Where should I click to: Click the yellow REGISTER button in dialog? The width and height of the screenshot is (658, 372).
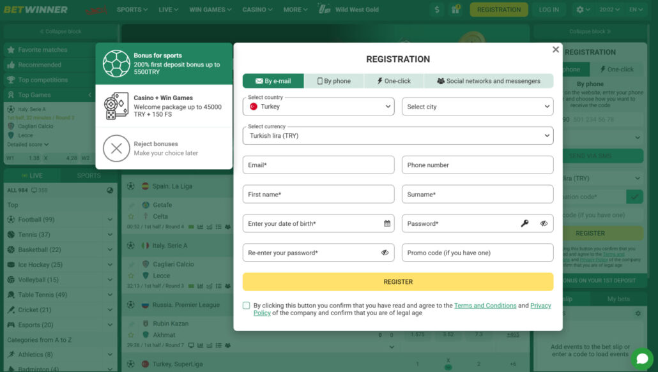(x=398, y=282)
